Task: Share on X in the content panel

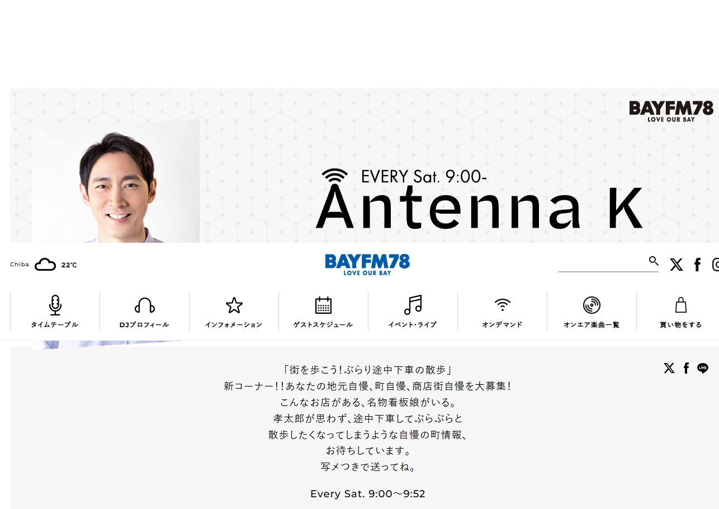Action: 669,368
